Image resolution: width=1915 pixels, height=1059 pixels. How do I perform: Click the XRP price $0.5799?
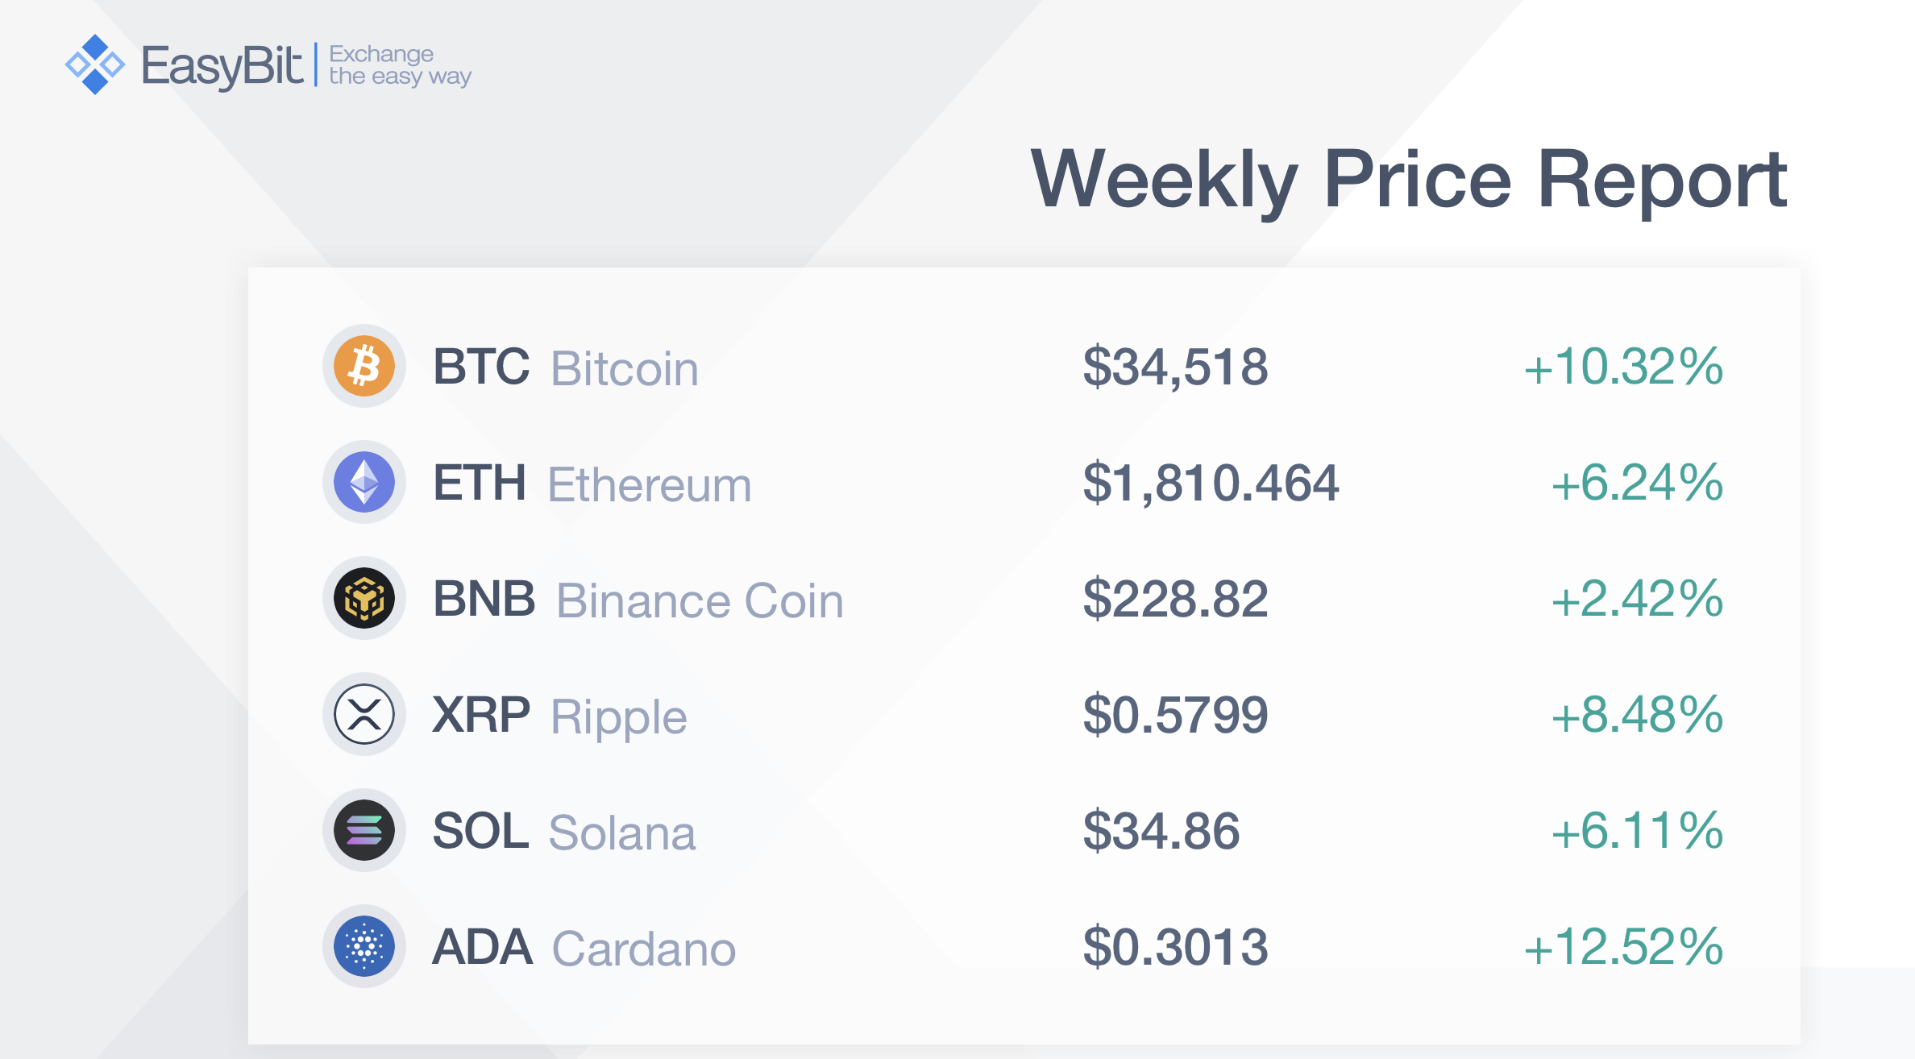click(1175, 716)
